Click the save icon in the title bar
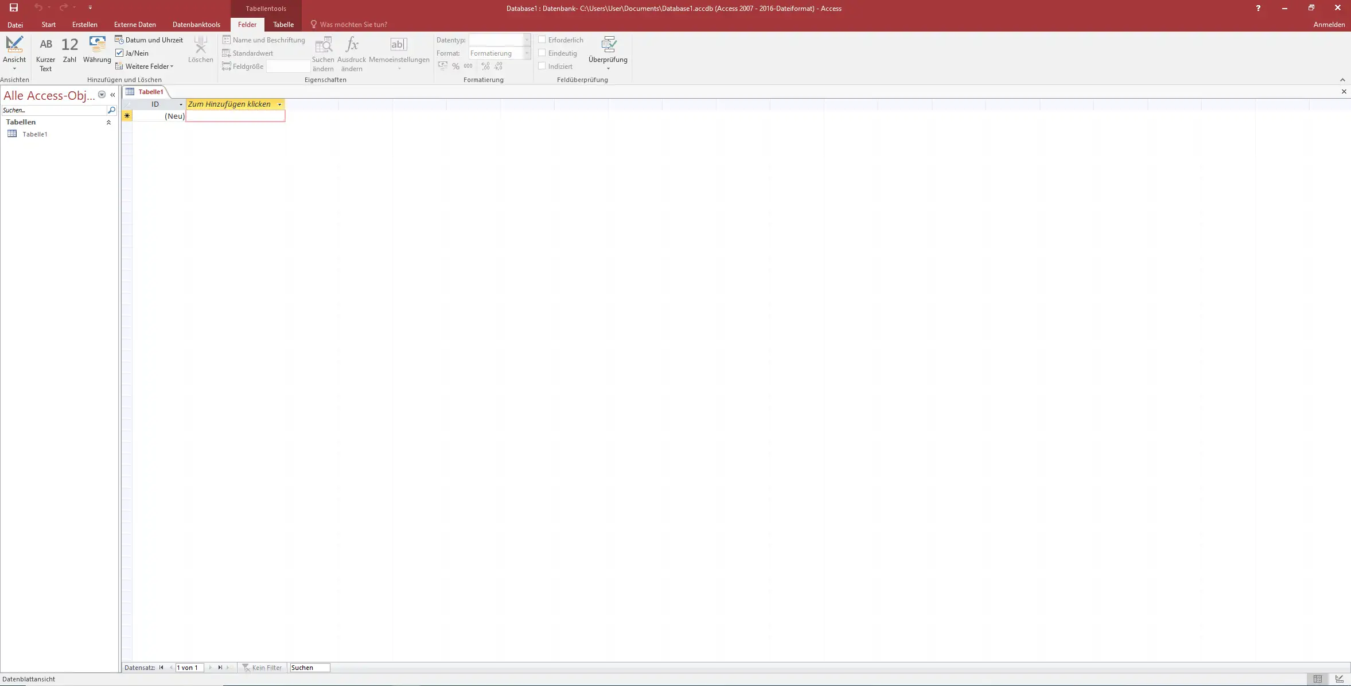The image size is (1351, 686). click(14, 8)
